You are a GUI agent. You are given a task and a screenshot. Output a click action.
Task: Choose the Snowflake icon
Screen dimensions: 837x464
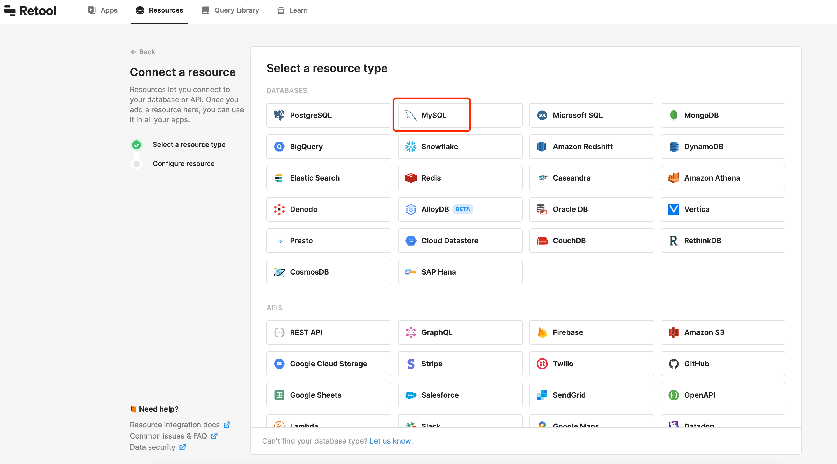[x=411, y=147]
